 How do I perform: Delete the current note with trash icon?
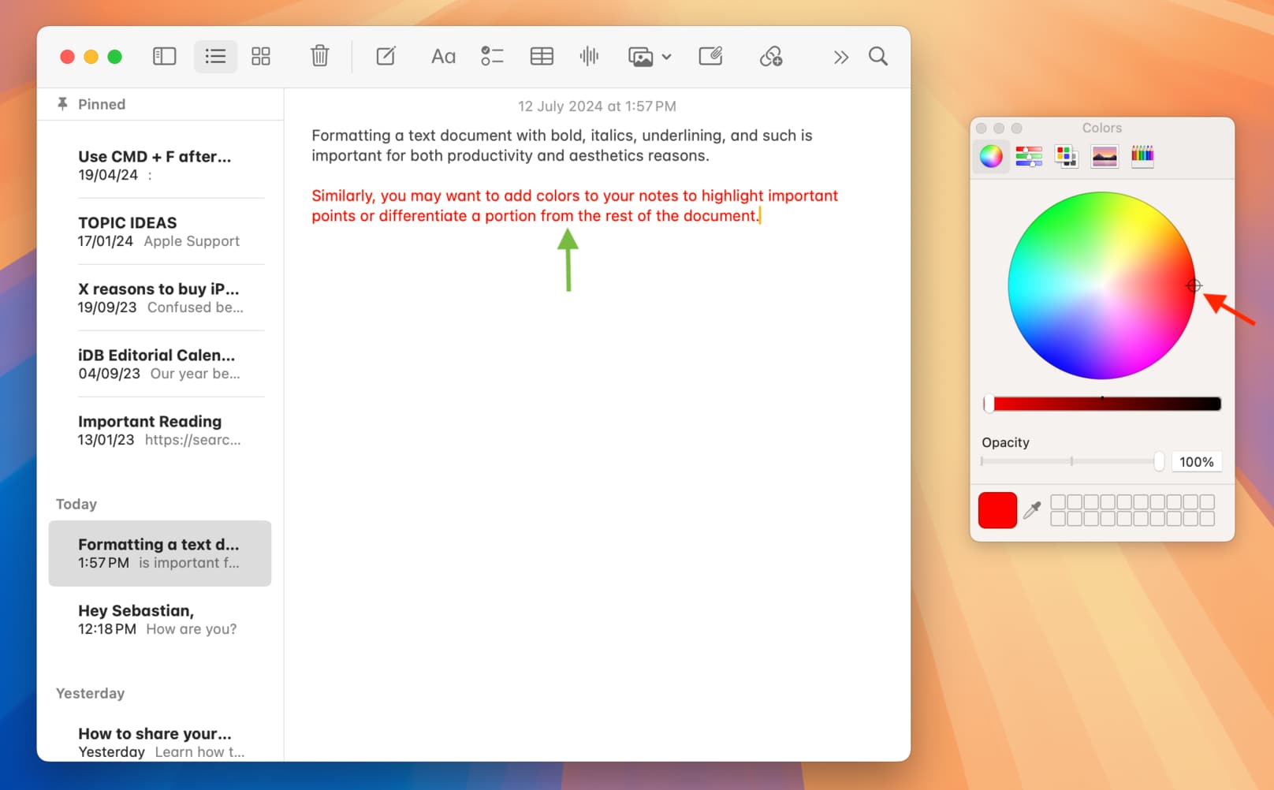point(319,57)
